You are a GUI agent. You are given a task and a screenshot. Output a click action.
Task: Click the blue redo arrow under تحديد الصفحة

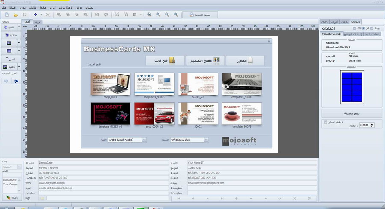coord(16,81)
